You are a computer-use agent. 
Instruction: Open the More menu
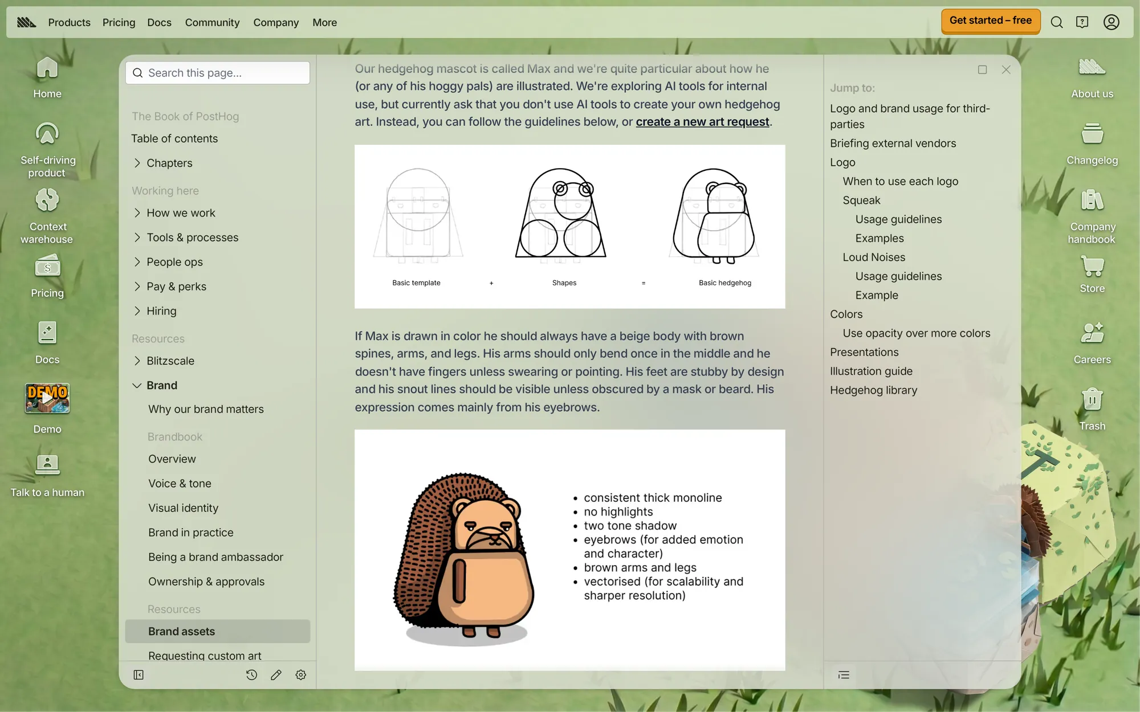click(x=324, y=22)
